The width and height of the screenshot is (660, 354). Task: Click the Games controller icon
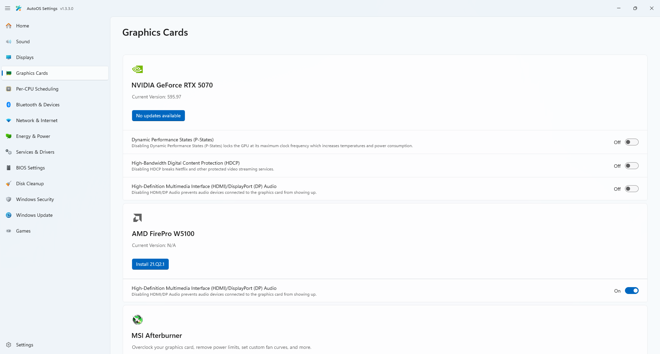coord(9,231)
